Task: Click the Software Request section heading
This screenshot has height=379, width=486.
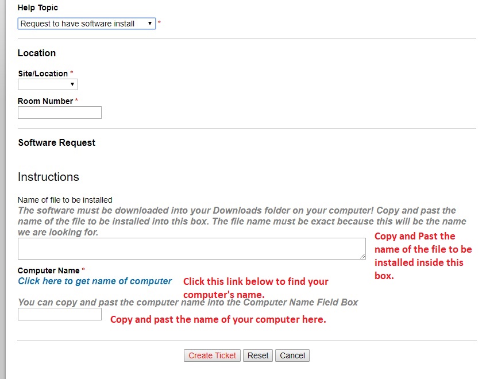Action: pos(57,142)
